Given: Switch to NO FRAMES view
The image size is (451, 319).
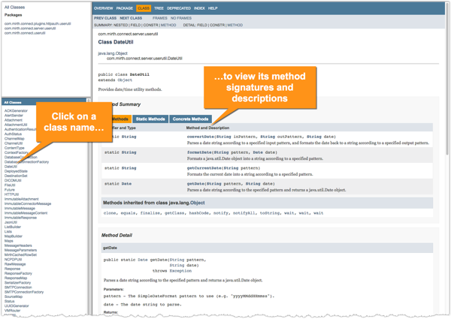Looking at the screenshot, I should click(181, 17).
